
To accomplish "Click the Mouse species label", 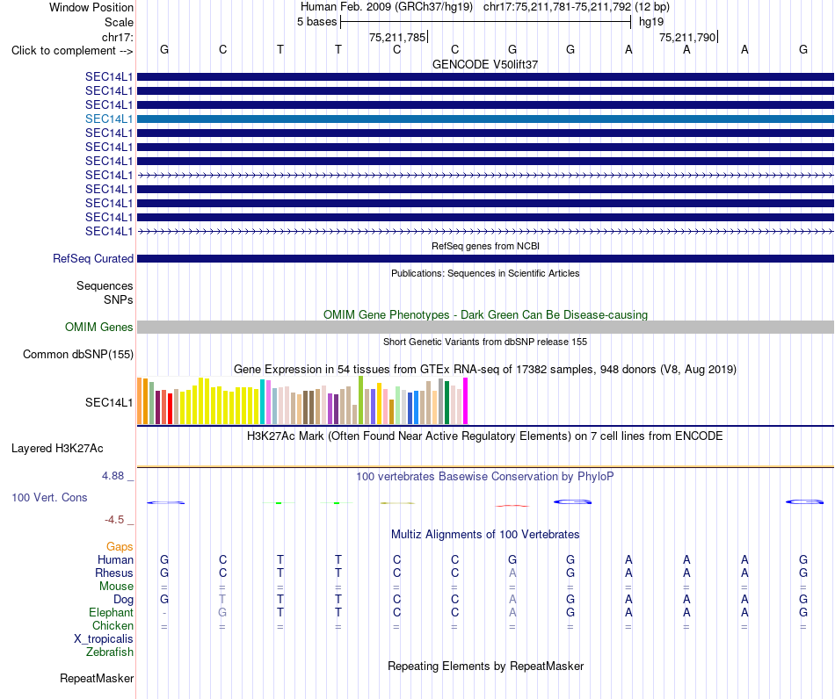I will point(116,587).
